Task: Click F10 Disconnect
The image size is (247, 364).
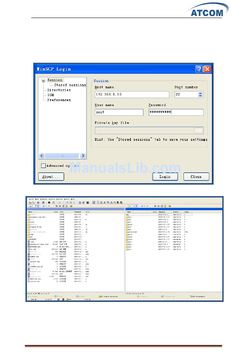Action: pos(198,297)
